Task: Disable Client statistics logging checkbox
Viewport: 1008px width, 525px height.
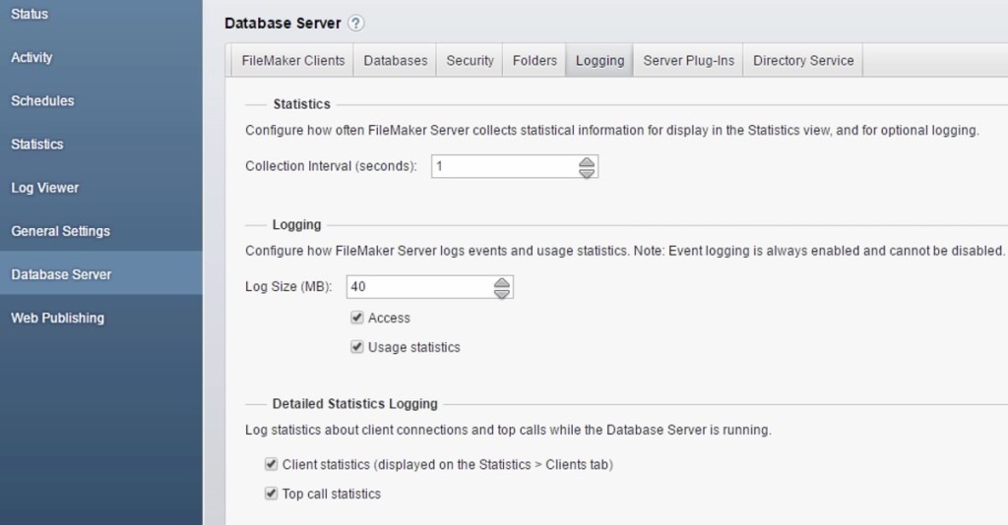Action: coord(272,464)
